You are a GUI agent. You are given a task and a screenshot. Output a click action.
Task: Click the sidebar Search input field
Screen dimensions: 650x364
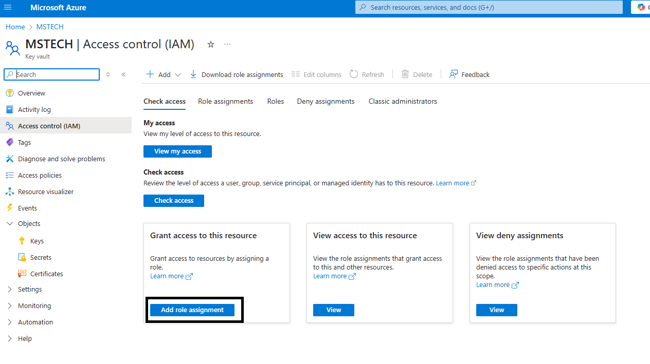pyautogui.click(x=51, y=74)
